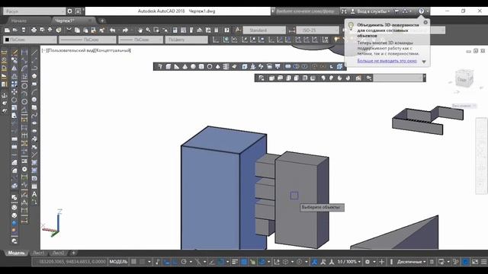Select the Wedge solid tool
This screenshot has height=274, width=488.
[x=177, y=66]
